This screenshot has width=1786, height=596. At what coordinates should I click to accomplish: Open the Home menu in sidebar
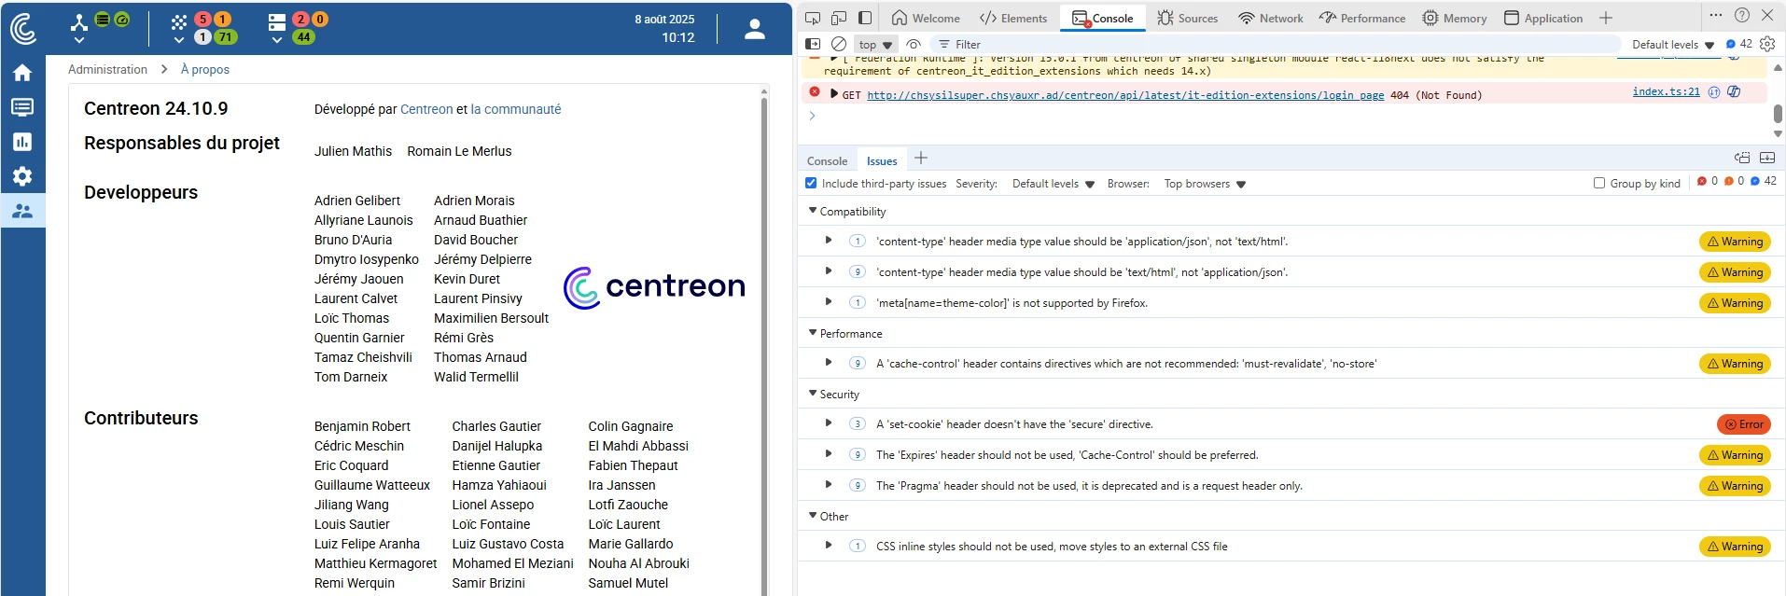click(x=22, y=73)
